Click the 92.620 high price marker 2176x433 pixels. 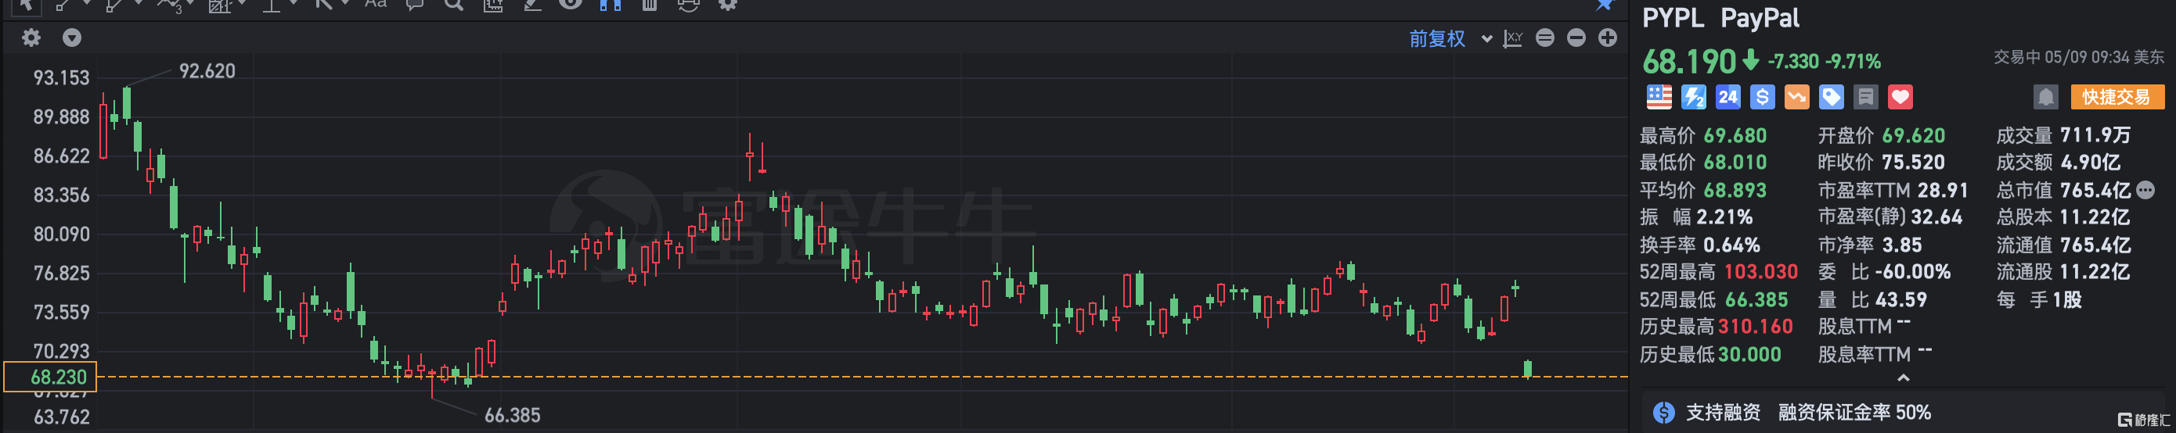pyautogui.click(x=207, y=71)
